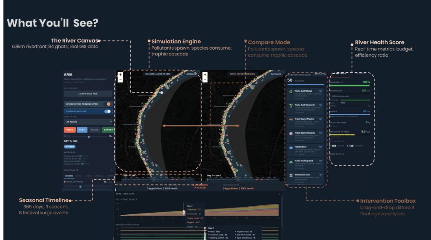This screenshot has height=240, width=431.
Task: Open the All Agents view filter dropdown
Action: (x=88, y=122)
